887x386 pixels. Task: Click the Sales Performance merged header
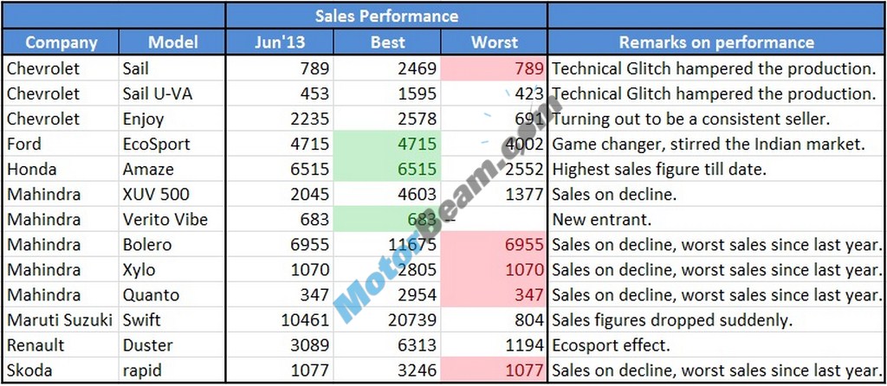(x=386, y=16)
